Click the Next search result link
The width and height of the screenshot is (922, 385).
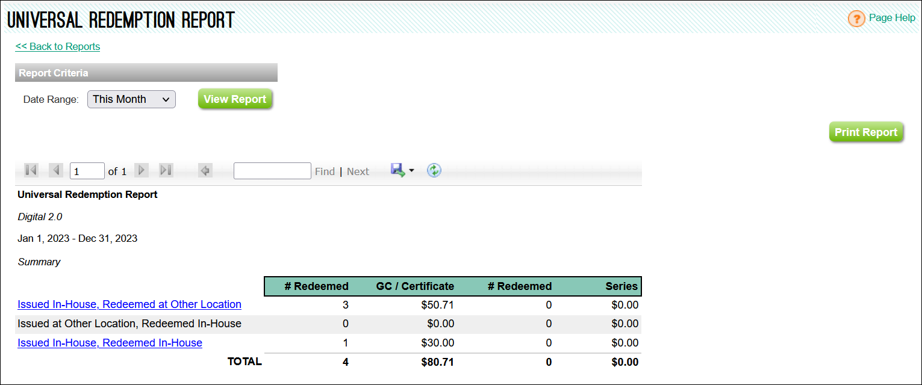point(358,171)
